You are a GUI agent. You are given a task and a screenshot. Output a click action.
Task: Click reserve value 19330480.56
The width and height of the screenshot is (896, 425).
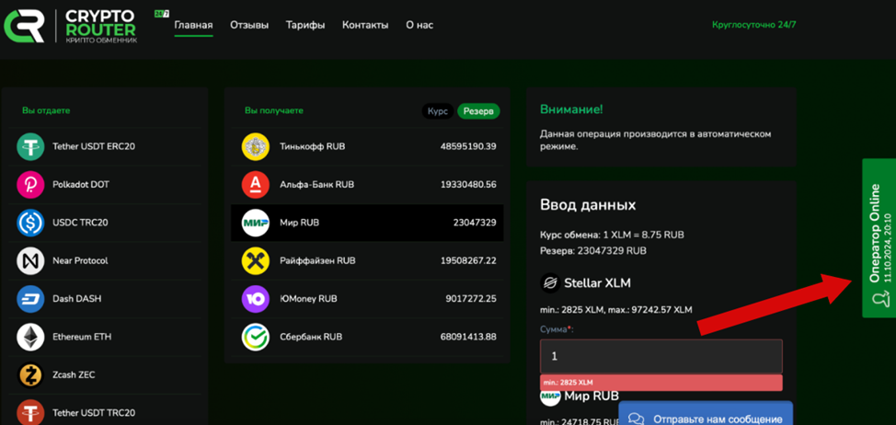pos(468,185)
